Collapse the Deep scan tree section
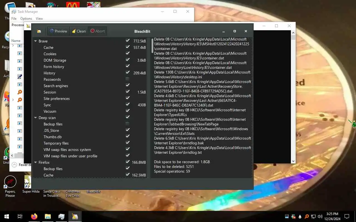 click(x=36, y=118)
